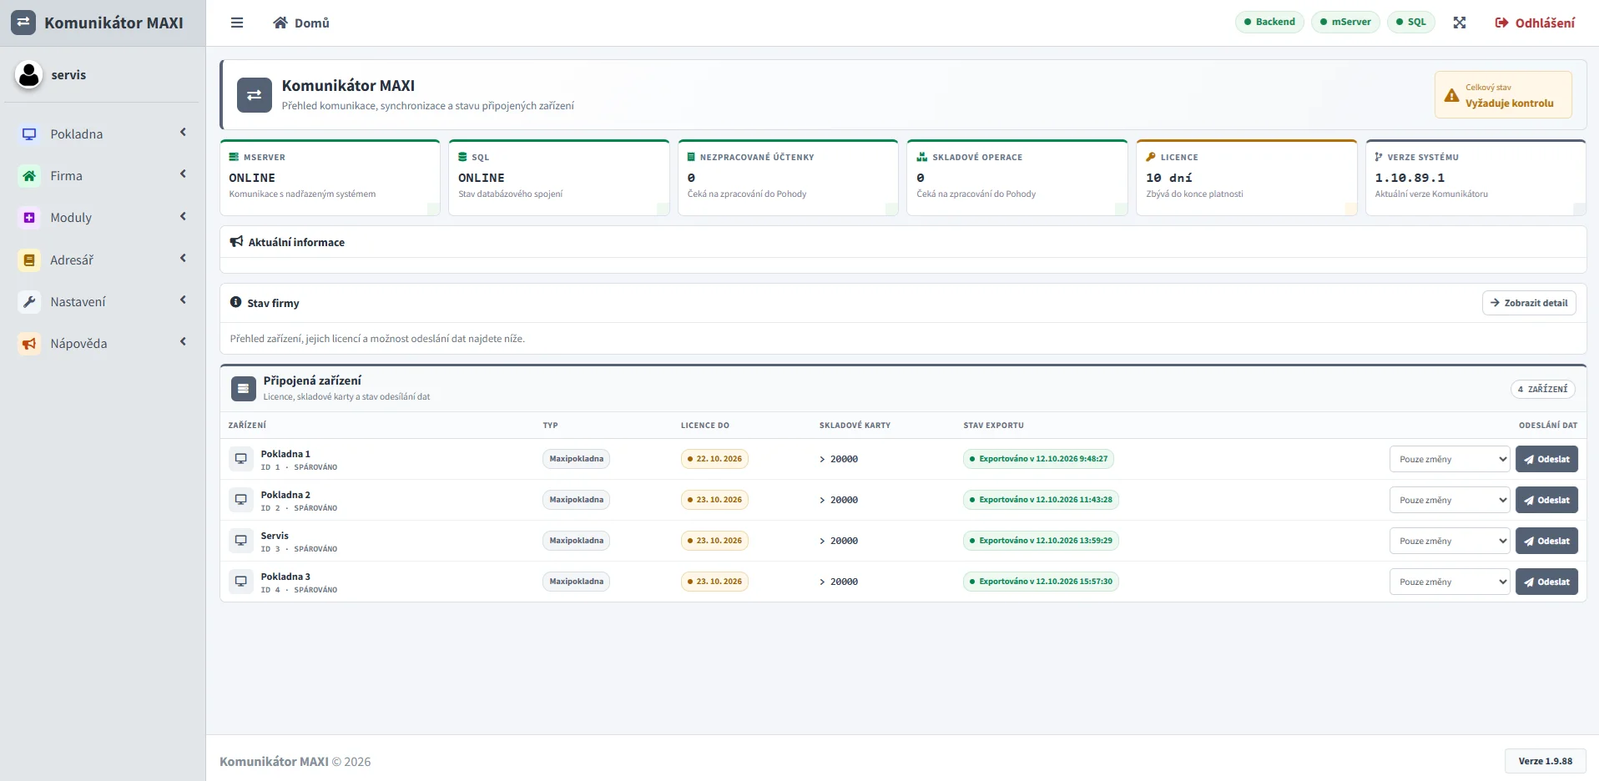The width and height of the screenshot is (1599, 781).
Task: Click the Moduly plus icon in sidebar
Action: [29, 218]
